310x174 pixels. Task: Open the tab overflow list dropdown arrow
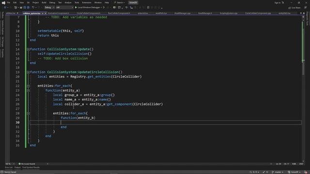tap(301, 13)
